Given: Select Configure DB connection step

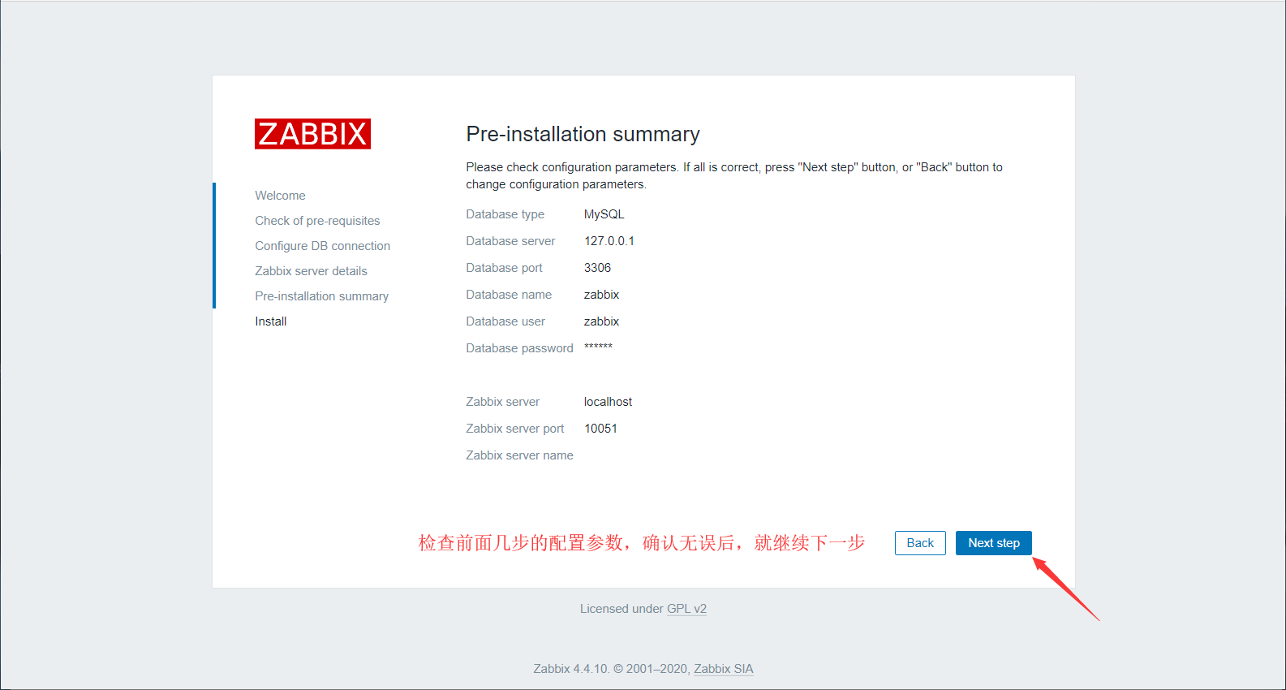Looking at the screenshot, I should tap(322, 246).
